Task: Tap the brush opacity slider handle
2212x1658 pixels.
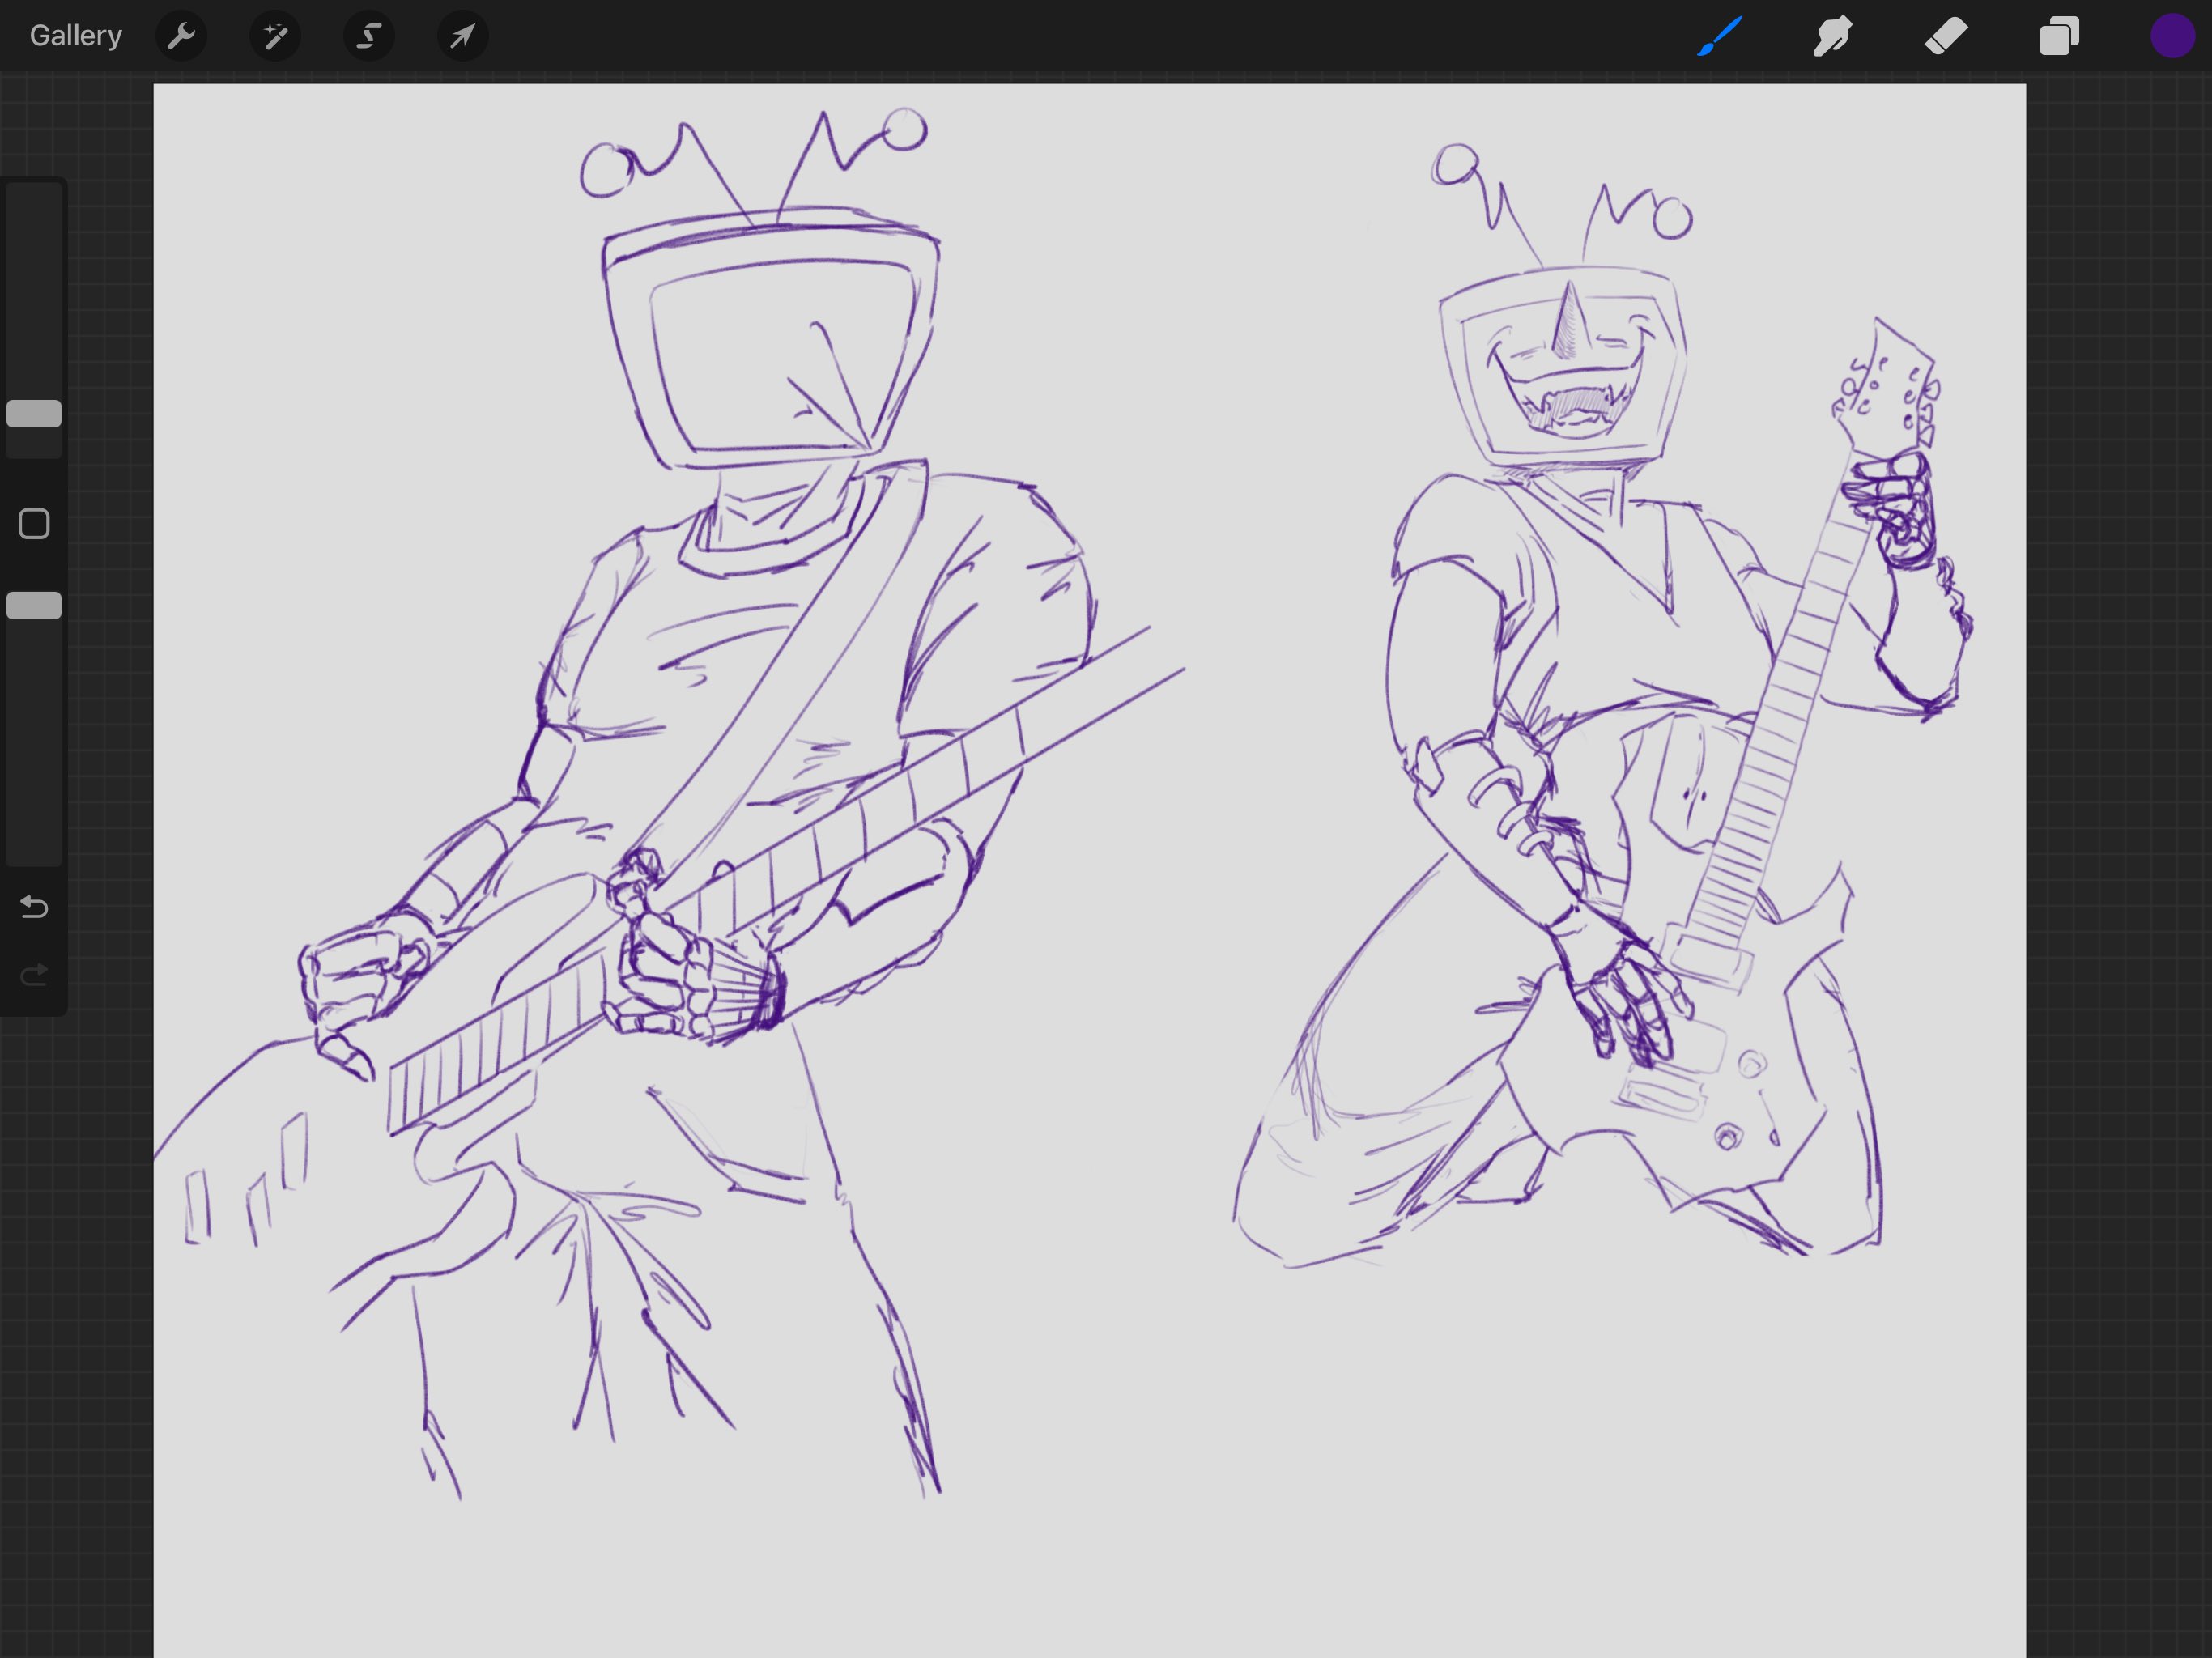Action: point(34,606)
